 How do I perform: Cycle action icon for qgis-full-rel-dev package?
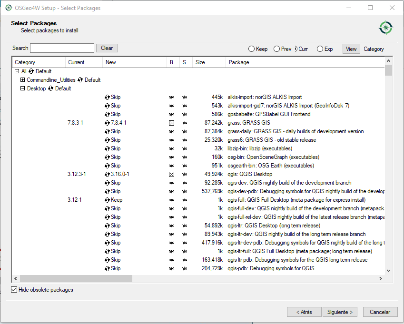click(x=107, y=217)
